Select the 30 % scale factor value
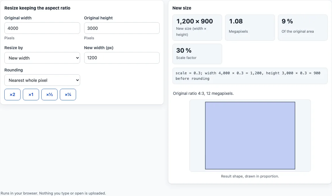Screen dimensions: 332x196 [184, 50]
